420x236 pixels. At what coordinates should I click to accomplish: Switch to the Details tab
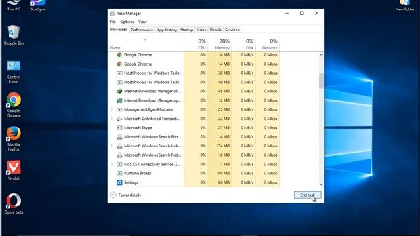[215, 29]
